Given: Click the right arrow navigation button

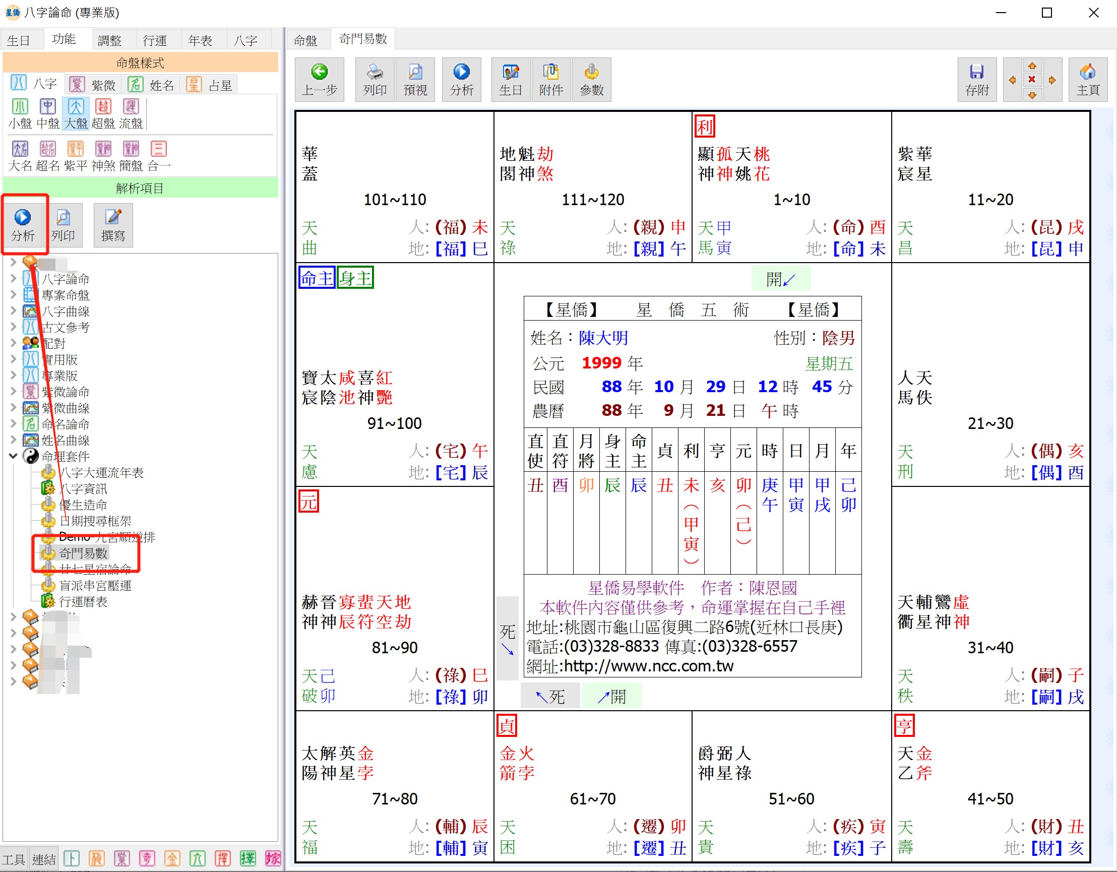Looking at the screenshot, I should [1052, 80].
